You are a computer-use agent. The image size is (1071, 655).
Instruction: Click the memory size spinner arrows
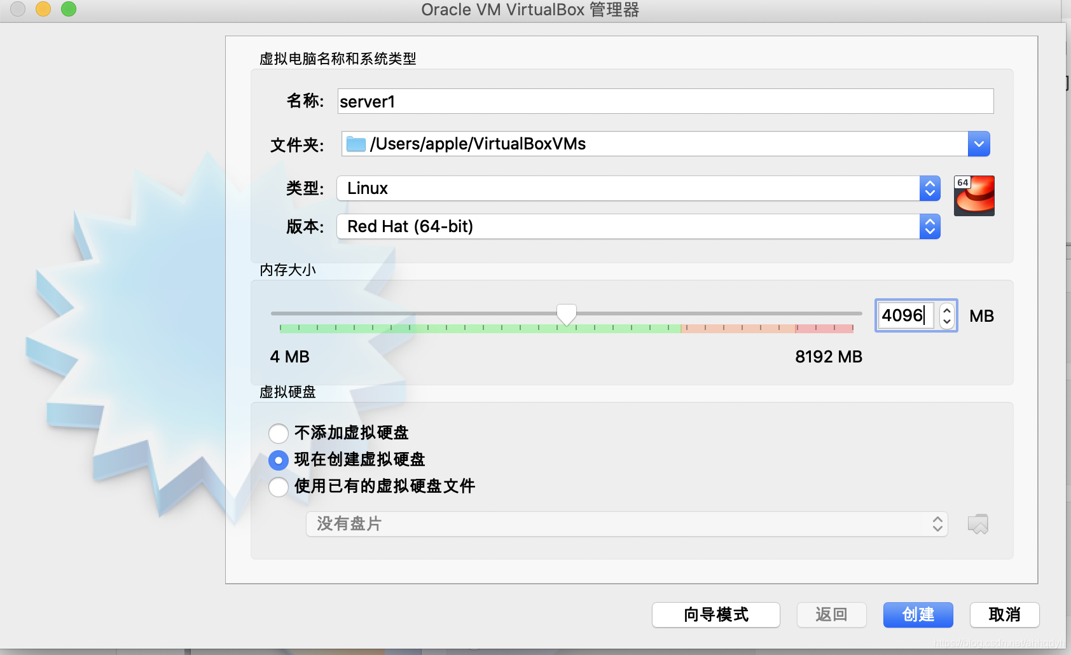[x=947, y=315]
